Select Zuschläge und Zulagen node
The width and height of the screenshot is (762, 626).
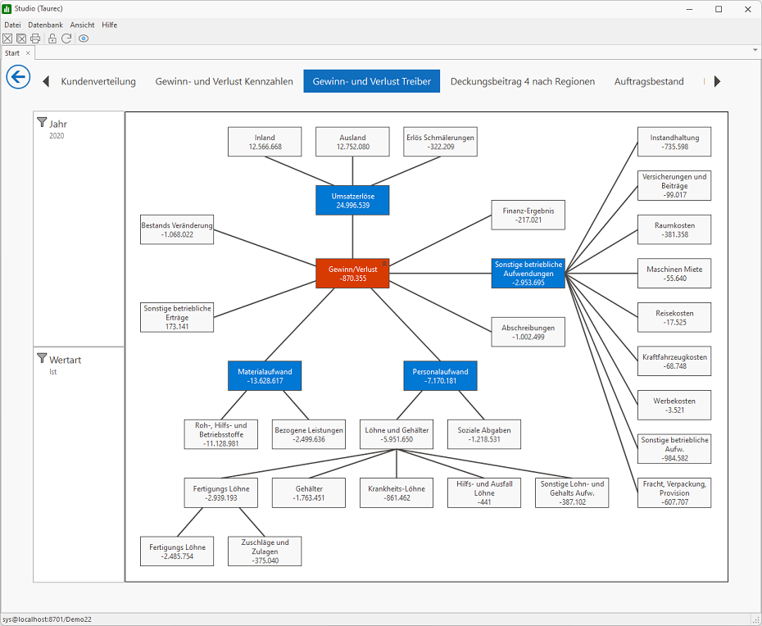pos(265,551)
